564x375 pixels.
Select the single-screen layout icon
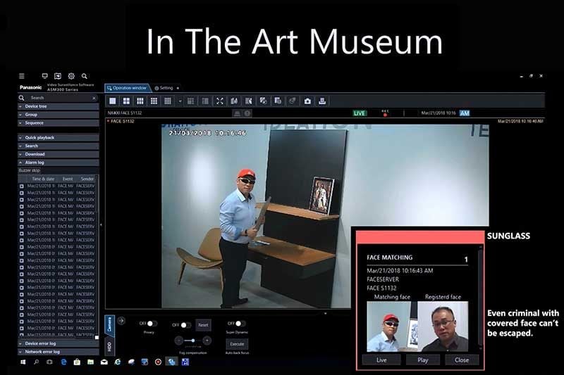(x=113, y=101)
